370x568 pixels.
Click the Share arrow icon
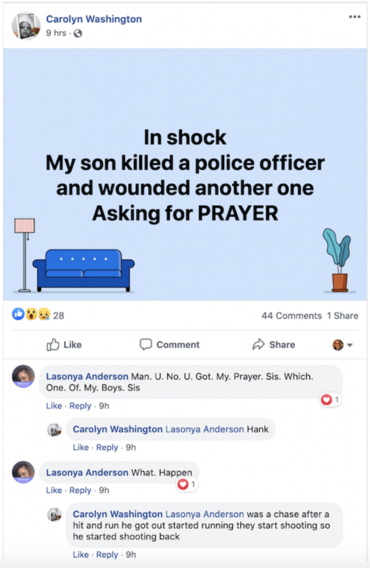[x=259, y=344]
